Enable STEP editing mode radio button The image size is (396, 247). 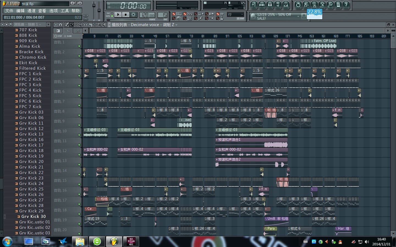click(x=56, y=36)
